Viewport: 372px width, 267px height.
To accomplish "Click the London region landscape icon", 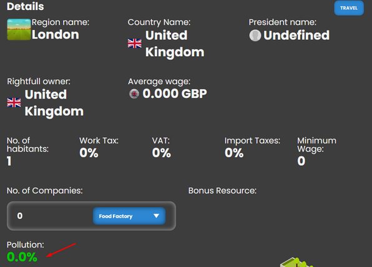I will coord(19,29).
